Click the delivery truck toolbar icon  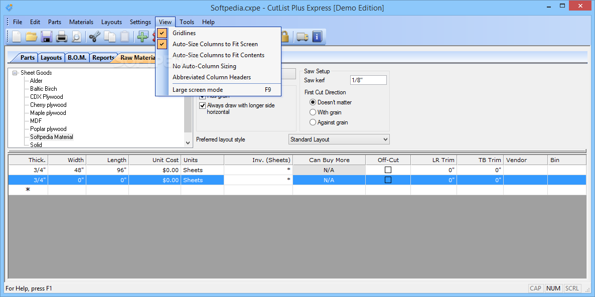303,37
